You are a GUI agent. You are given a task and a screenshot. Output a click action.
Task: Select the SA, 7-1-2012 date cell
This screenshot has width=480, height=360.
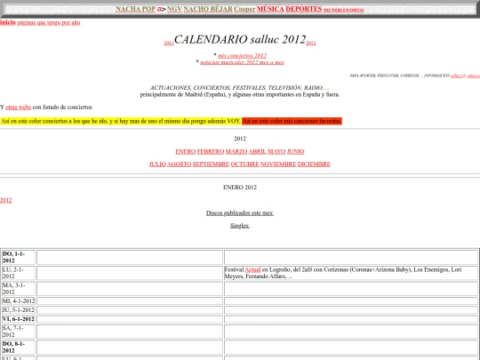19,332
